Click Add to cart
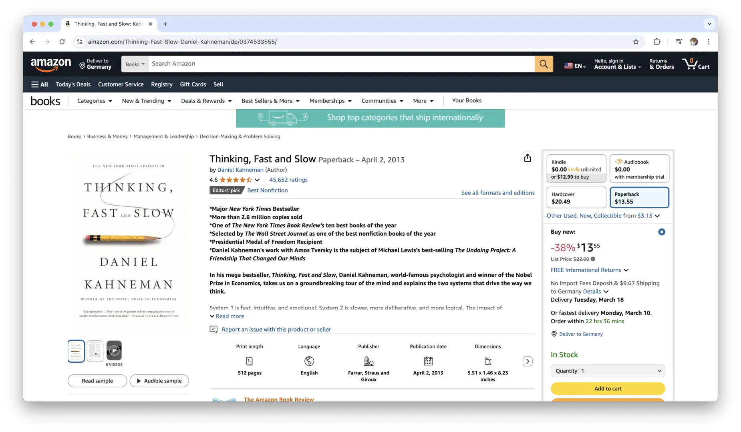Image resolution: width=741 pixels, height=432 pixels. [608, 388]
